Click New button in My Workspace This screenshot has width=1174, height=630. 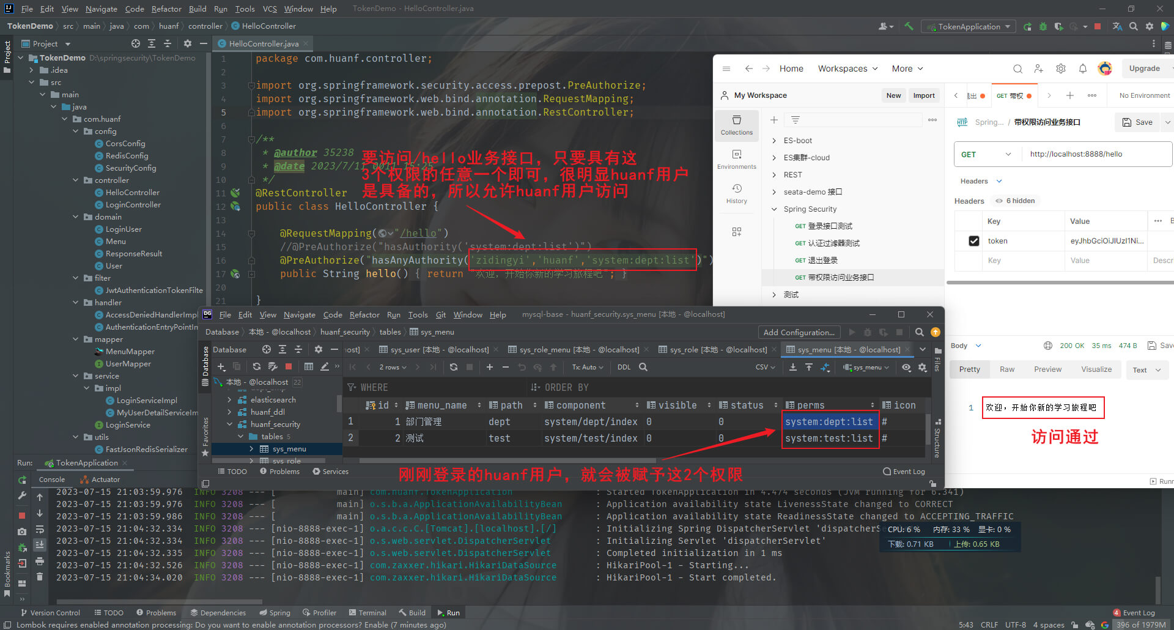pyautogui.click(x=893, y=95)
